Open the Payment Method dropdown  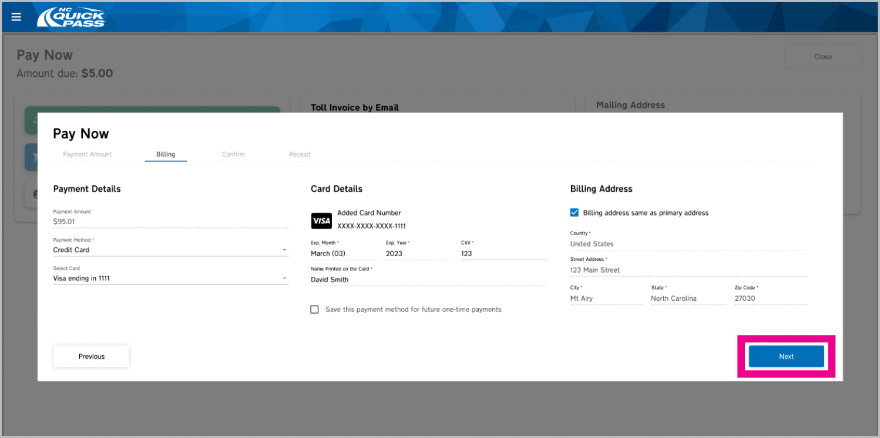pos(170,250)
